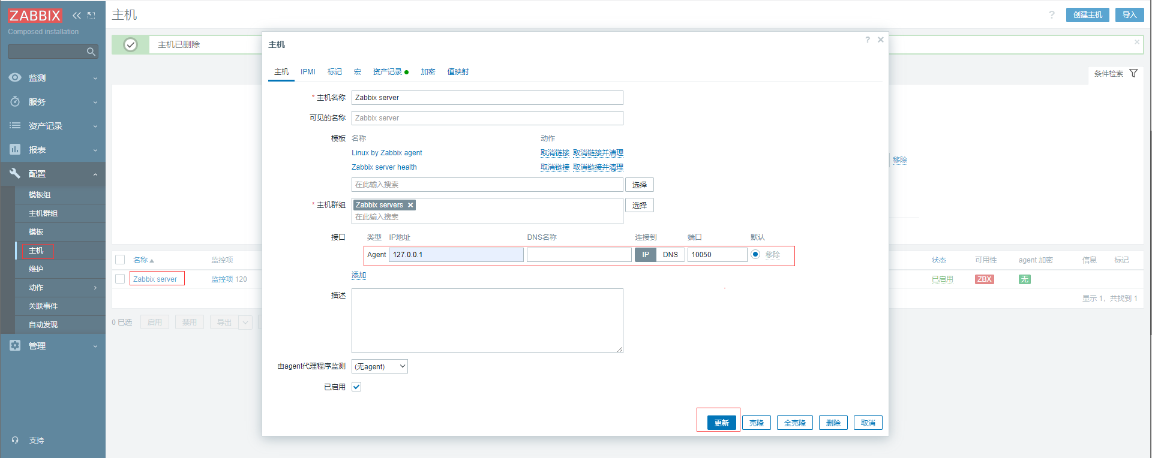Viewport: 1152px width, 458px height.
Task: Click the ZBX availability badge
Action: (x=985, y=279)
